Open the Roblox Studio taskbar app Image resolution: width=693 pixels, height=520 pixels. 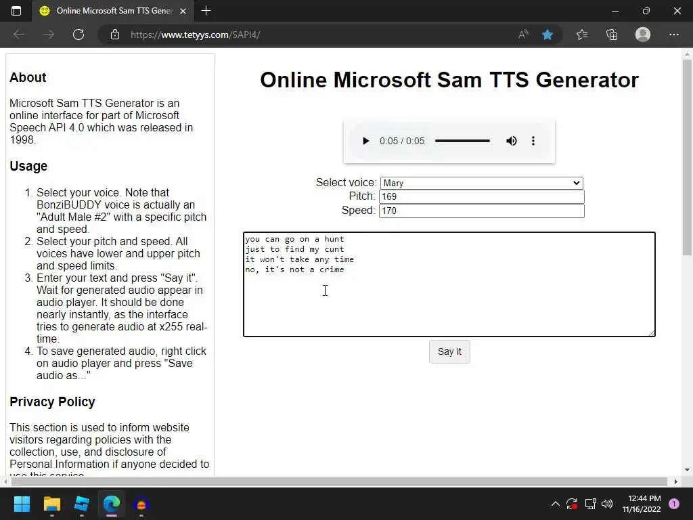82,504
